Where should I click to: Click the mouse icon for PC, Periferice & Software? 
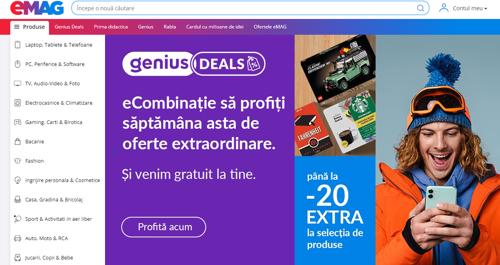17,64
